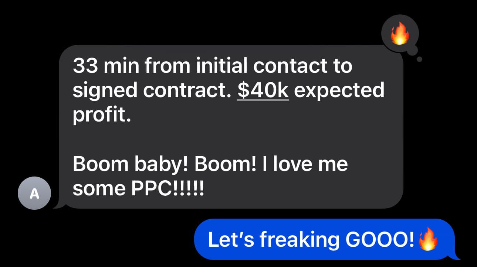Click the text "33 min from initial contact"

pyautogui.click(x=200, y=66)
